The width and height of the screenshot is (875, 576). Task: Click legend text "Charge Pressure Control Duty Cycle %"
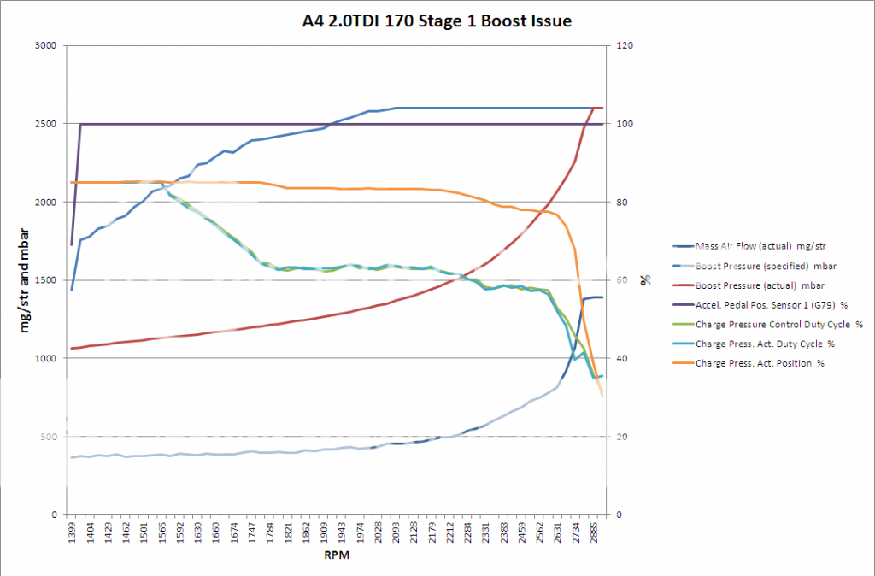pyautogui.click(x=779, y=325)
